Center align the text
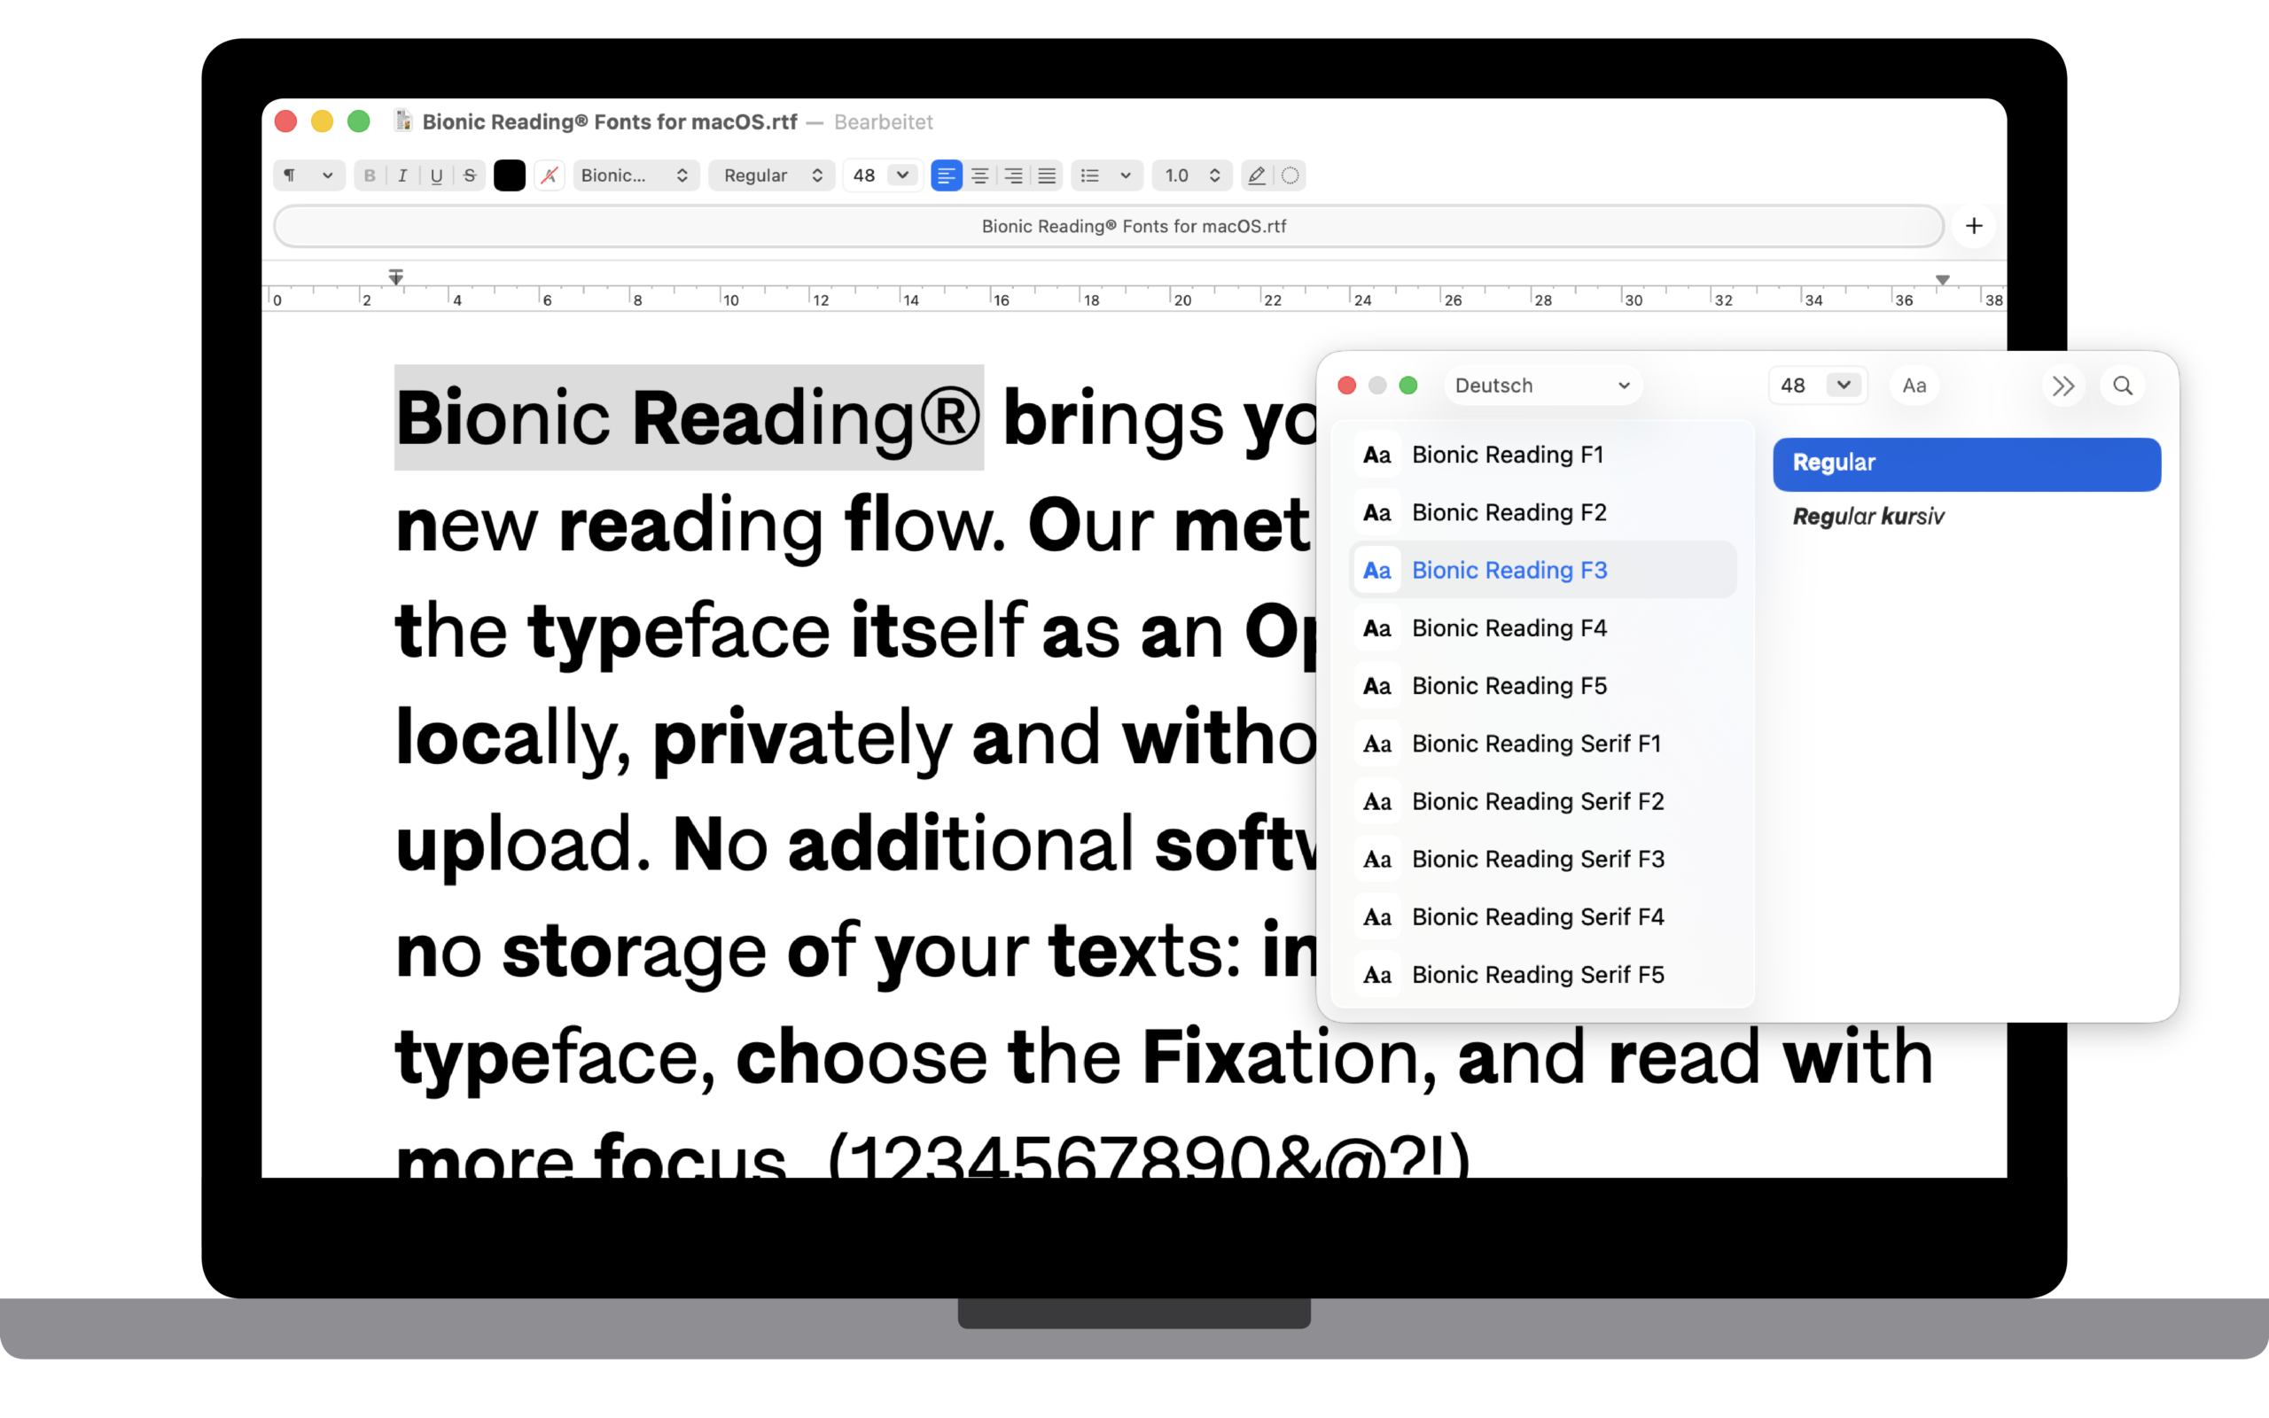The height and width of the screenshot is (1418, 2269). [979, 175]
